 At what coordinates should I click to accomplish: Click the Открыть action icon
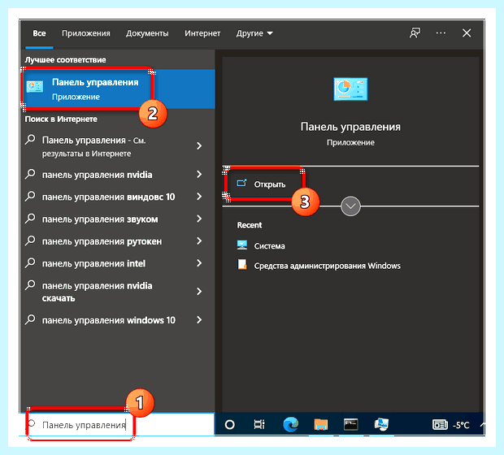click(241, 183)
